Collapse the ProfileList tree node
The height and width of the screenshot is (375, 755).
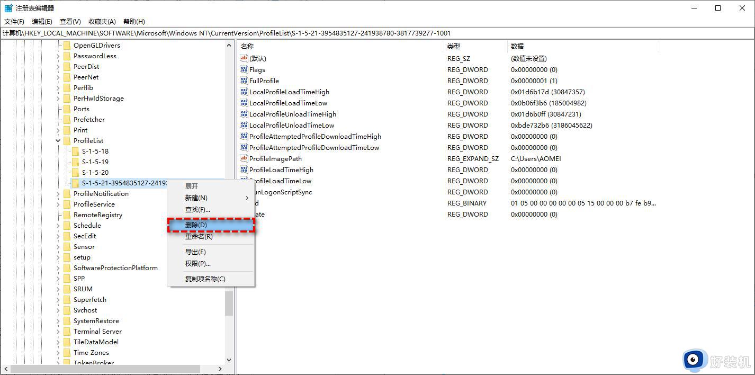[58, 141]
